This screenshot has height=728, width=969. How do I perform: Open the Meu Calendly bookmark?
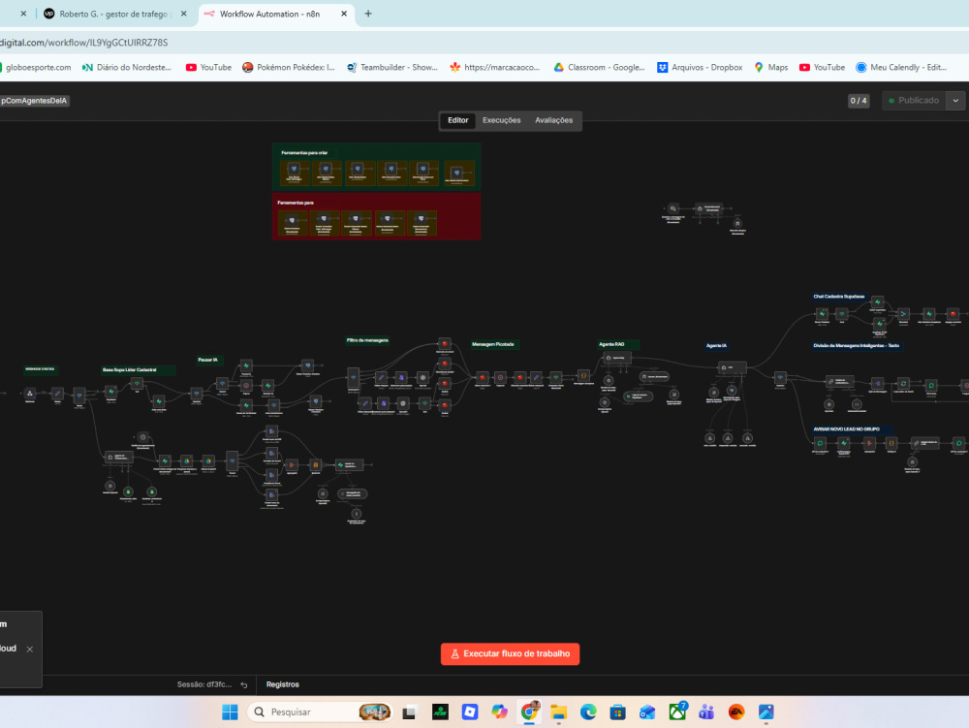pos(901,67)
